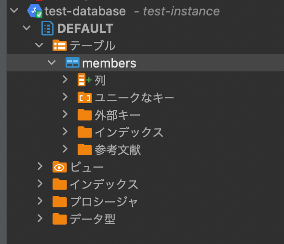Viewport: 284px width, 244px height.
Task: Select the データ型 label
Action: pos(93,219)
